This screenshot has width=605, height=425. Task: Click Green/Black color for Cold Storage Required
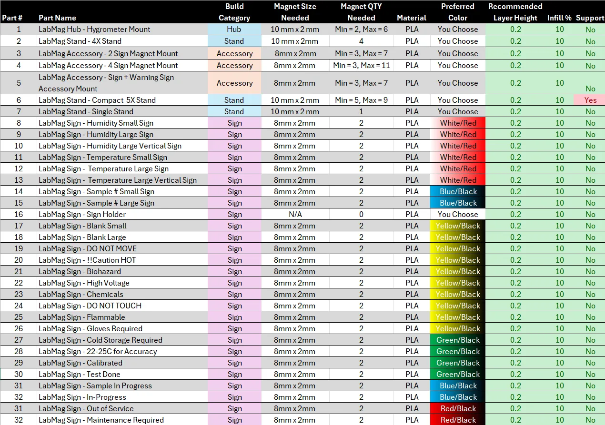458,340
